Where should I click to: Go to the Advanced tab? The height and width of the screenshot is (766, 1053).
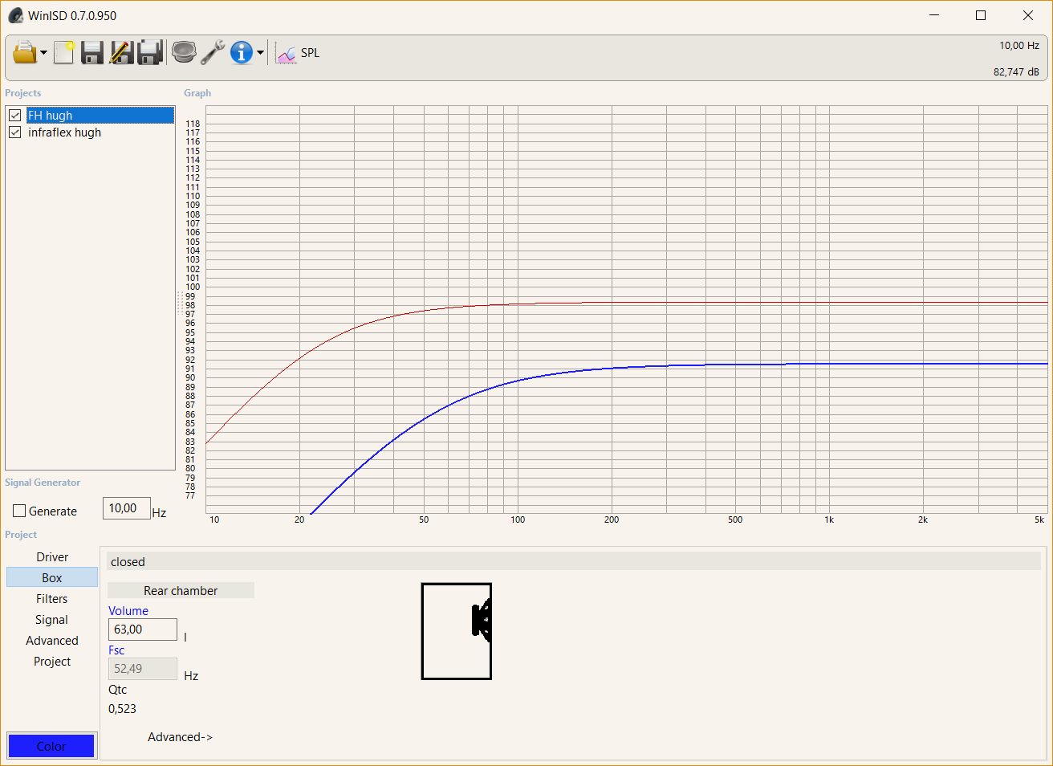pos(52,641)
